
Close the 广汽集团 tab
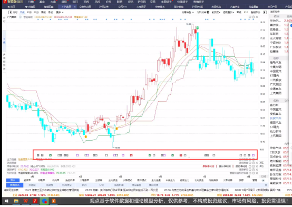[x=75, y=7]
